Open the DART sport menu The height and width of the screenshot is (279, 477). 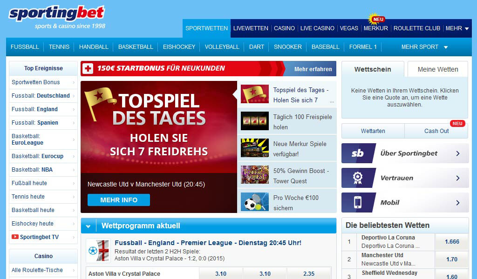(257, 47)
